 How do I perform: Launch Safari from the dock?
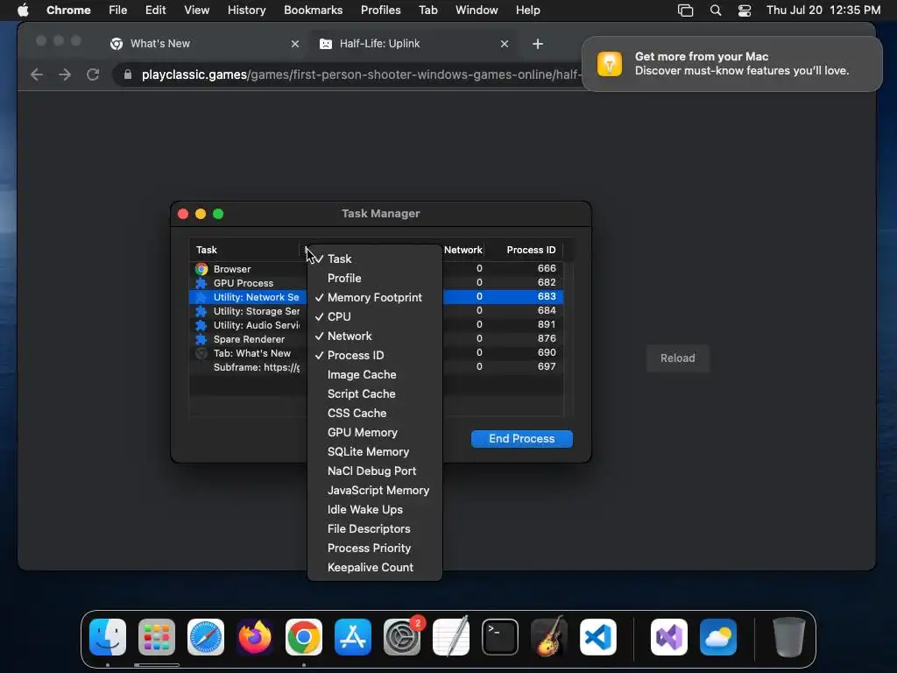pyautogui.click(x=206, y=637)
